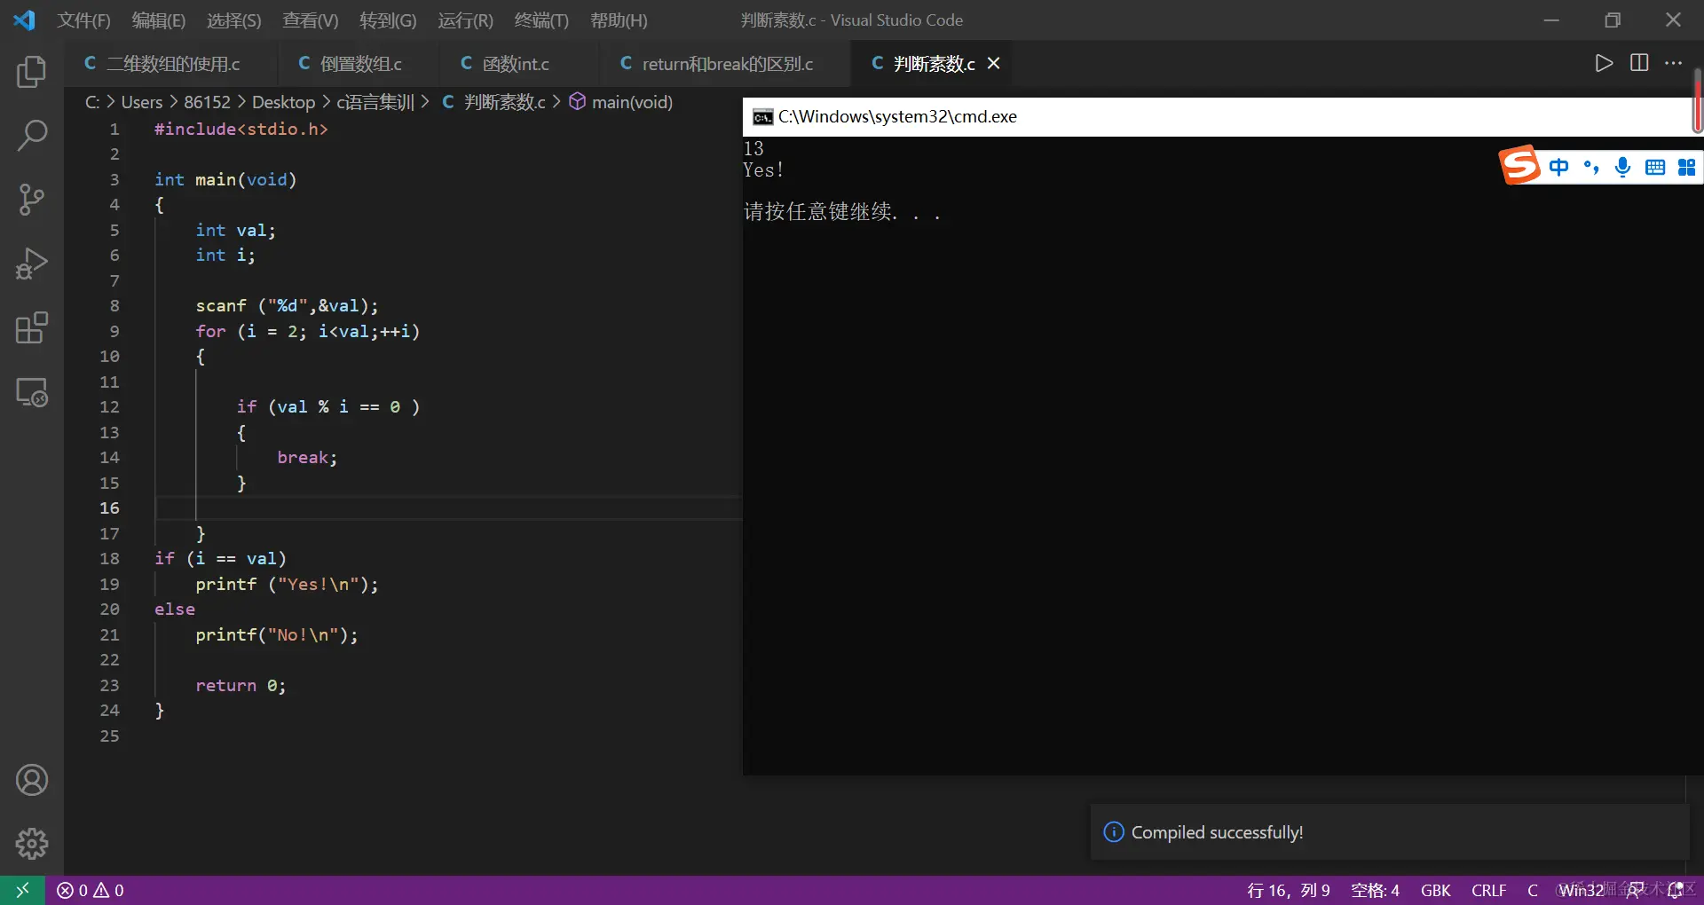Open the 编辑(E) menu
This screenshot has height=905, width=1704.
click(x=158, y=20)
